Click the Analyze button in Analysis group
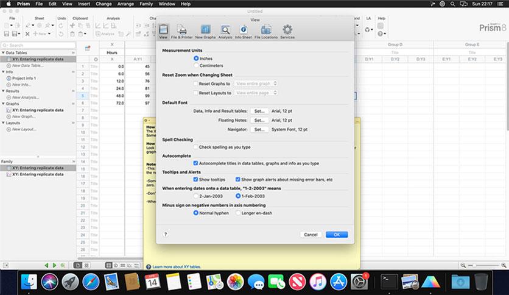The width and height of the screenshot is (509, 295). 105,34
